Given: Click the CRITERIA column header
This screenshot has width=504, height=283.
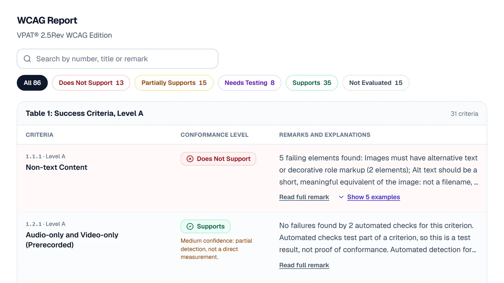Looking at the screenshot, I should click(x=39, y=135).
